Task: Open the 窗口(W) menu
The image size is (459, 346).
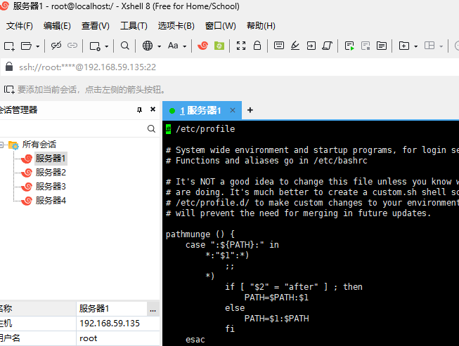Action: point(221,26)
